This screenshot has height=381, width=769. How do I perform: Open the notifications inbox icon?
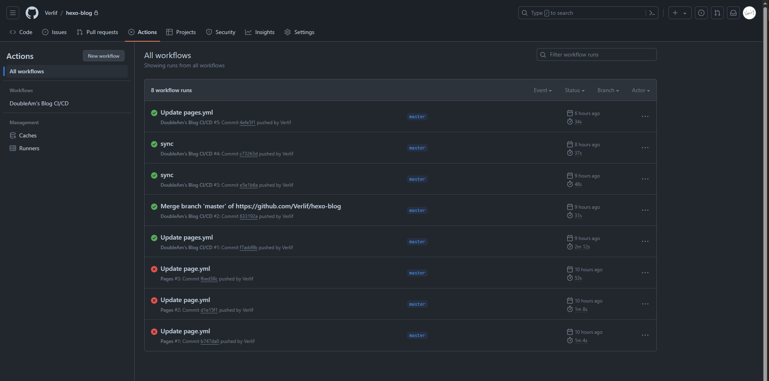[x=733, y=13]
